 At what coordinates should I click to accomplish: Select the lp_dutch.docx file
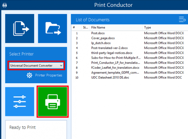tap(101, 43)
